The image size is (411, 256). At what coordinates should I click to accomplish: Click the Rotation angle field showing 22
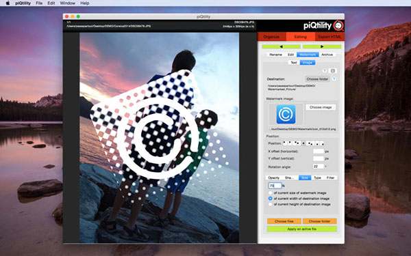point(319,167)
